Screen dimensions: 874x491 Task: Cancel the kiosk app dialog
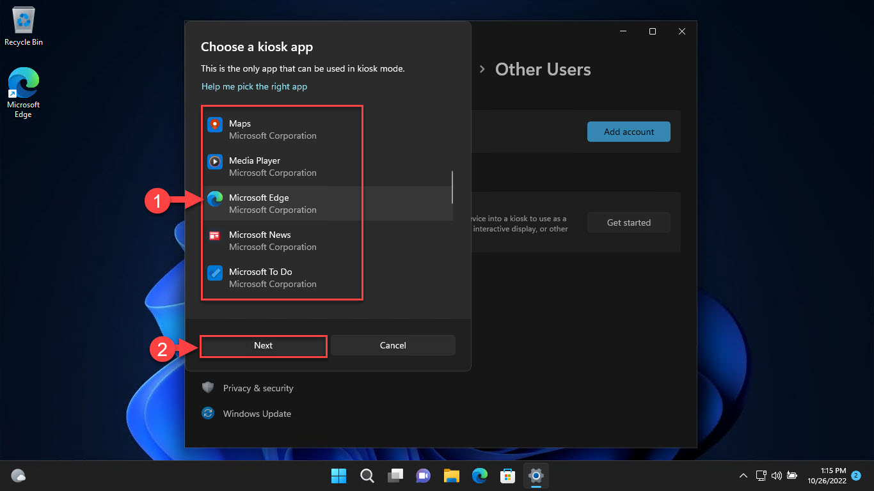pos(393,345)
